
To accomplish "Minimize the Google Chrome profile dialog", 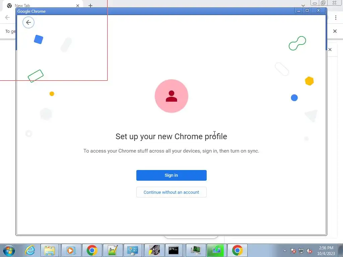I will (298, 10).
